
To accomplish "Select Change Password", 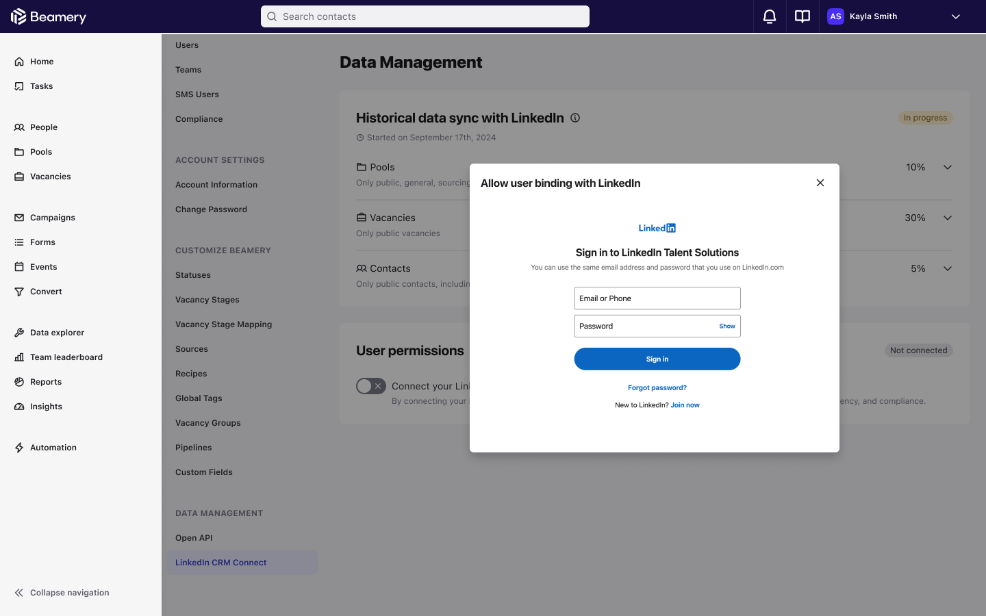I will tap(211, 209).
